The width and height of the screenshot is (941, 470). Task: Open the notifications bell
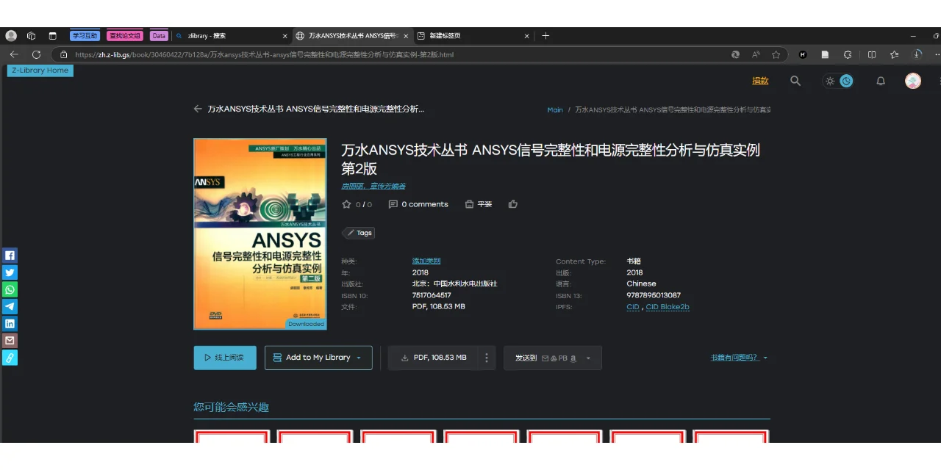pyautogui.click(x=881, y=81)
